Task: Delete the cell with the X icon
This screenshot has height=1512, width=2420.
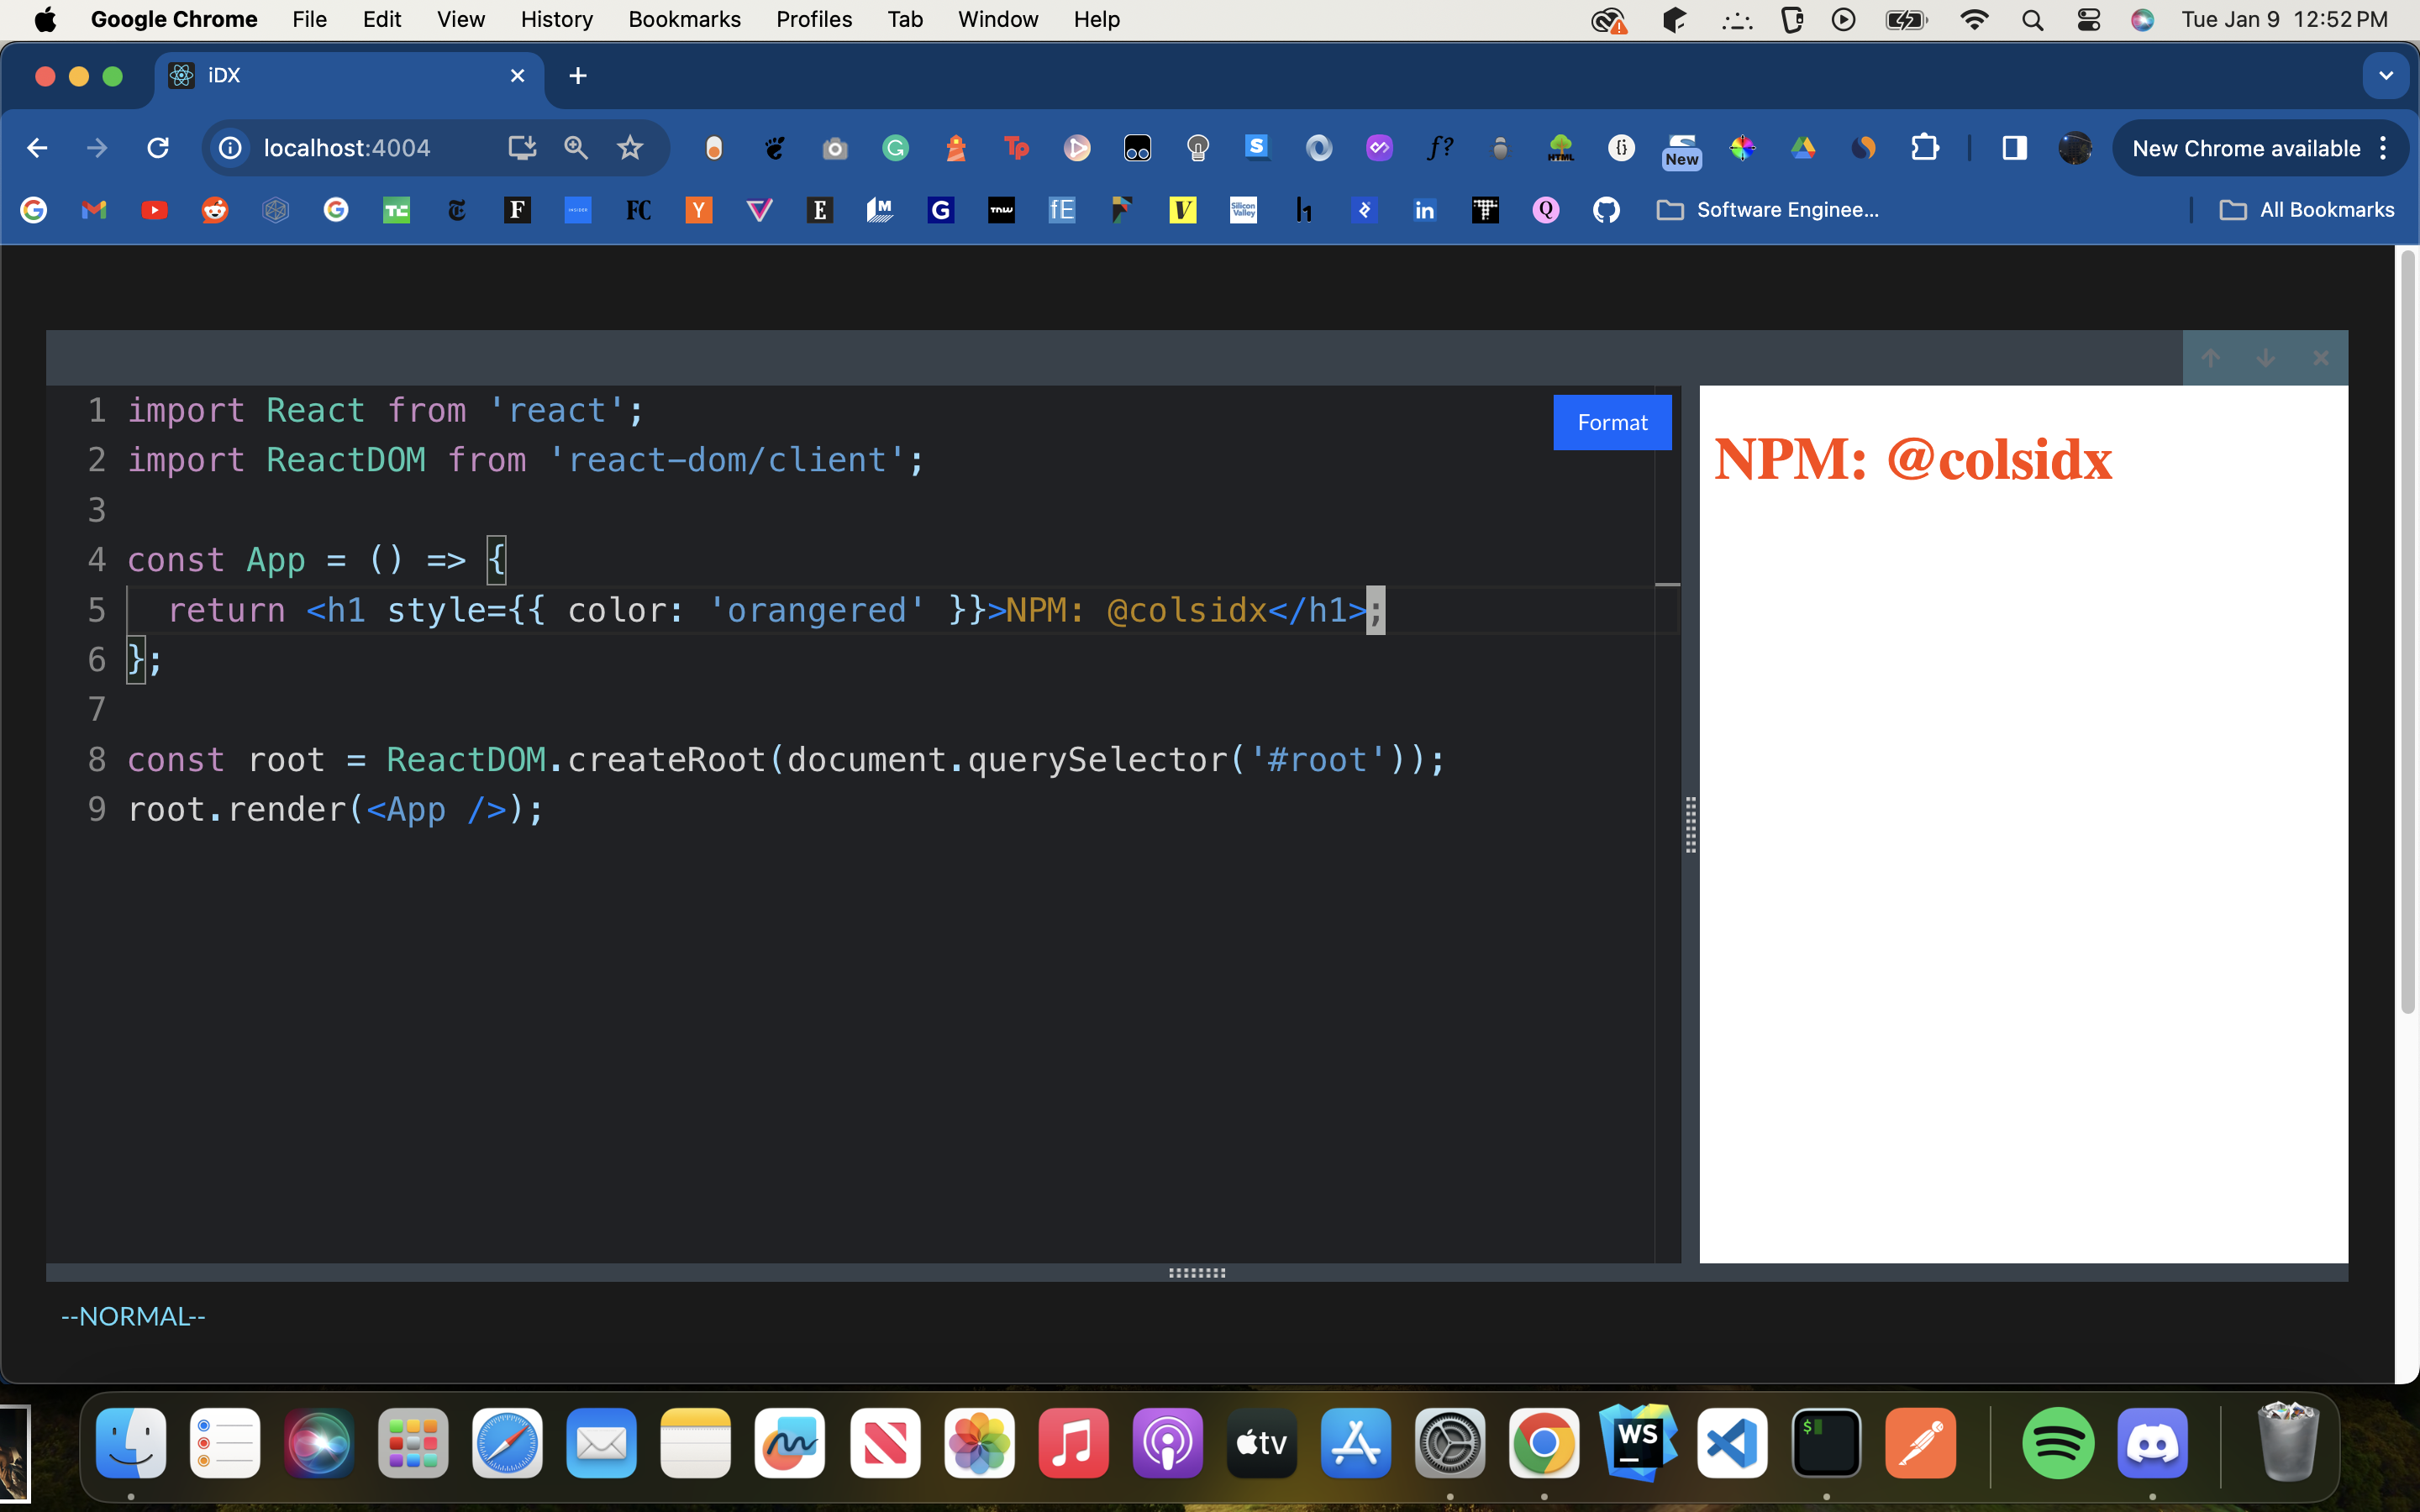Action: pyautogui.click(x=2320, y=358)
